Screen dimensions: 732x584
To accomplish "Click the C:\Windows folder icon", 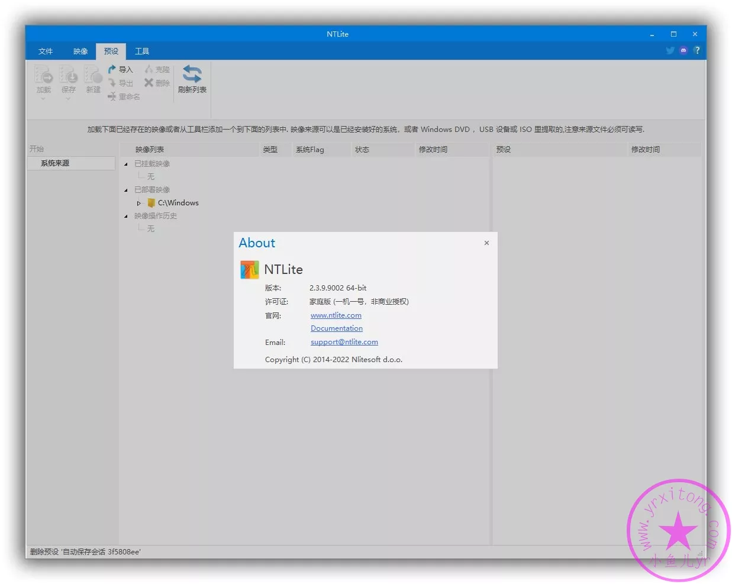I will pyautogui.click(x=151, y=203).
